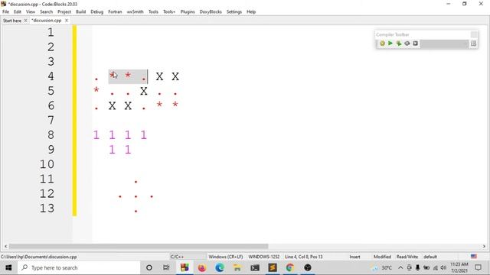Screen dimensions: 490x275
Task: Click the Line 4, Col 8 position field
Action: [304, 257]
